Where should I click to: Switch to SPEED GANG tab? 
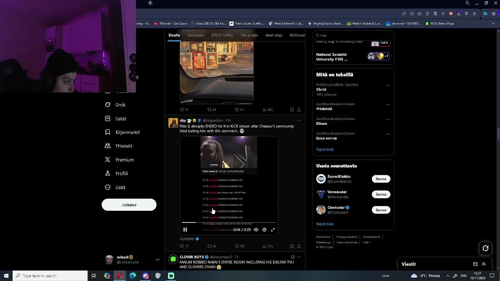pyautogui.click(x=222, y=35)
